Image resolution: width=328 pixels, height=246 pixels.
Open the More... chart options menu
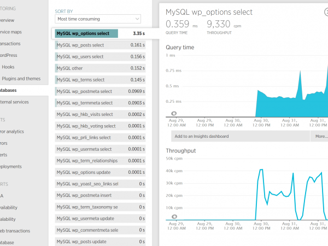(x=320, y=136)
